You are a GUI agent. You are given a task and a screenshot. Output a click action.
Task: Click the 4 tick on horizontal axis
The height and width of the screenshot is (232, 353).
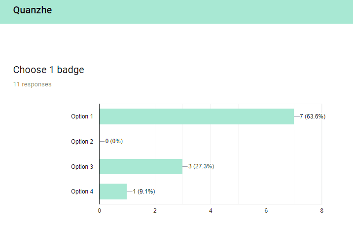click(211, 211)
